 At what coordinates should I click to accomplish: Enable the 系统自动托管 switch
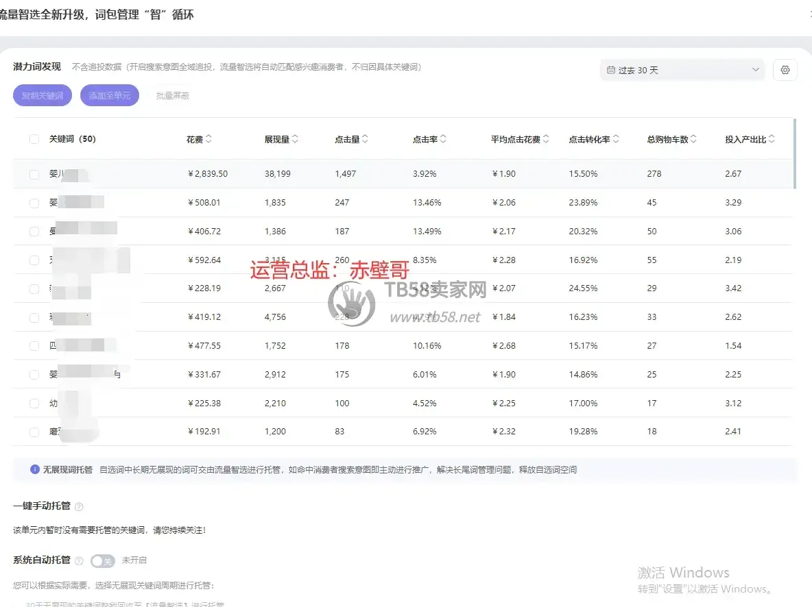pos(103,561)
